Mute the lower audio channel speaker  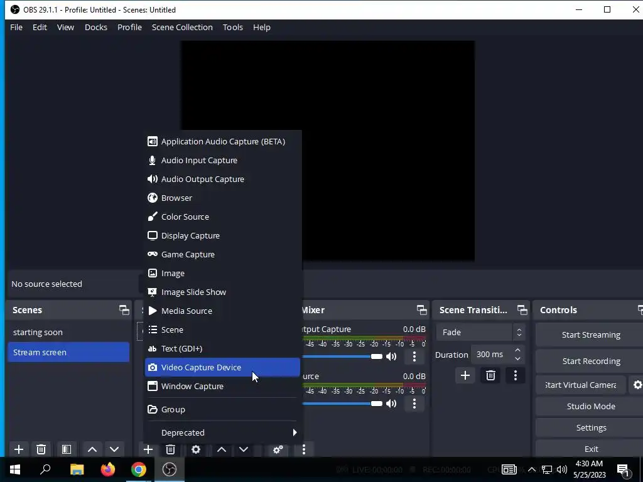pyautogui.click(x=391, y=404)
